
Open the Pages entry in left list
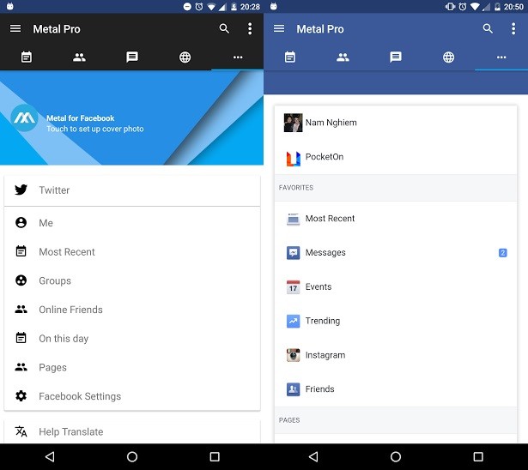pos(132,367)
